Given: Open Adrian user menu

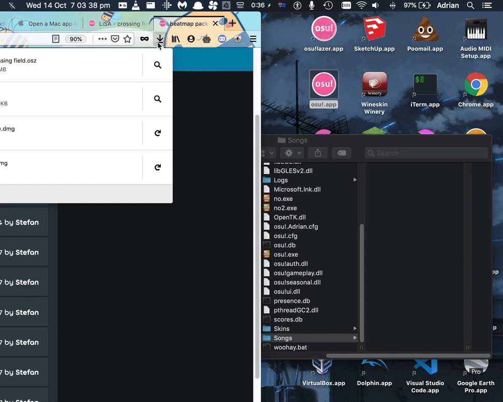Looking at the screenshot, I should (x=448, y=6).
